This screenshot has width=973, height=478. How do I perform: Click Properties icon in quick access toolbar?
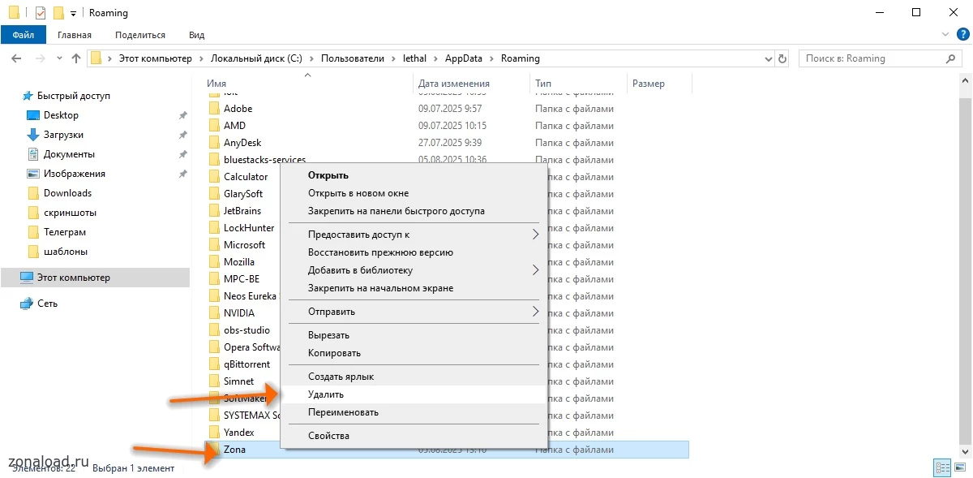pos(41,13)
